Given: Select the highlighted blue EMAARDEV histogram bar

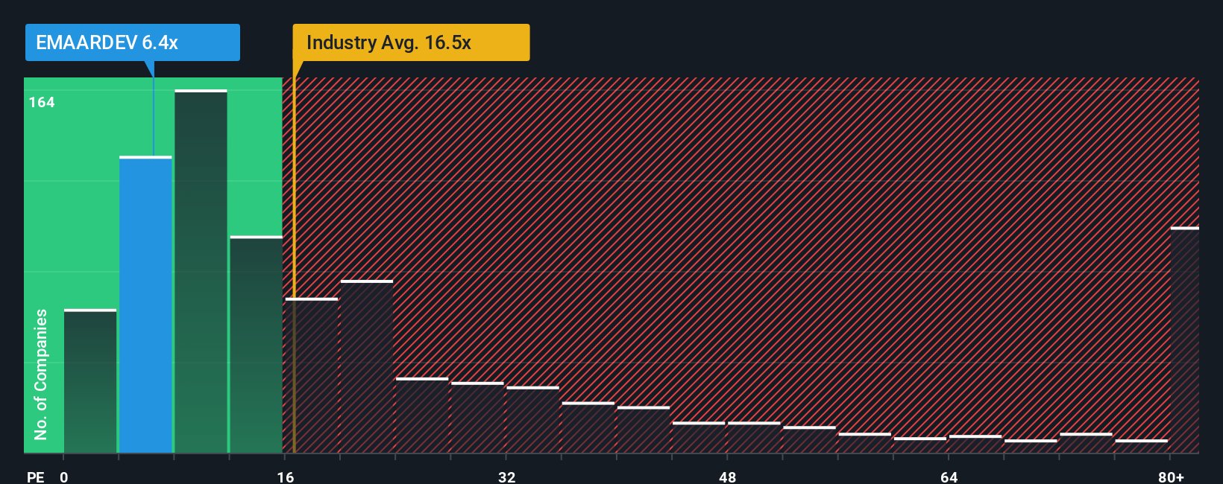Looking at the screenshot, I should click(x=145, y=305).
